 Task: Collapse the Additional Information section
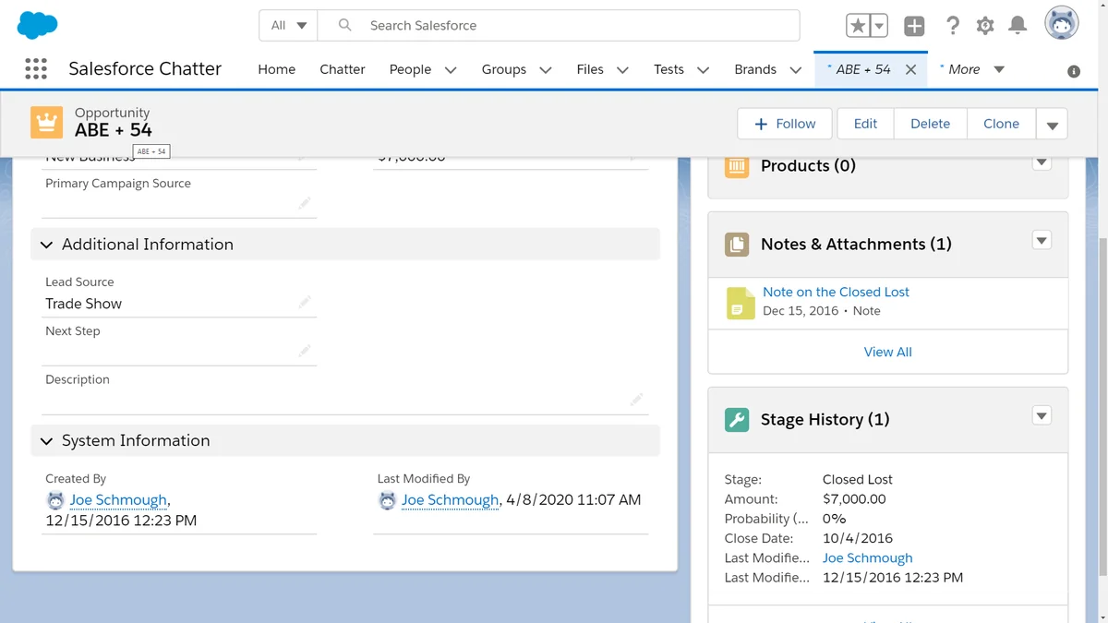[47, 245]
